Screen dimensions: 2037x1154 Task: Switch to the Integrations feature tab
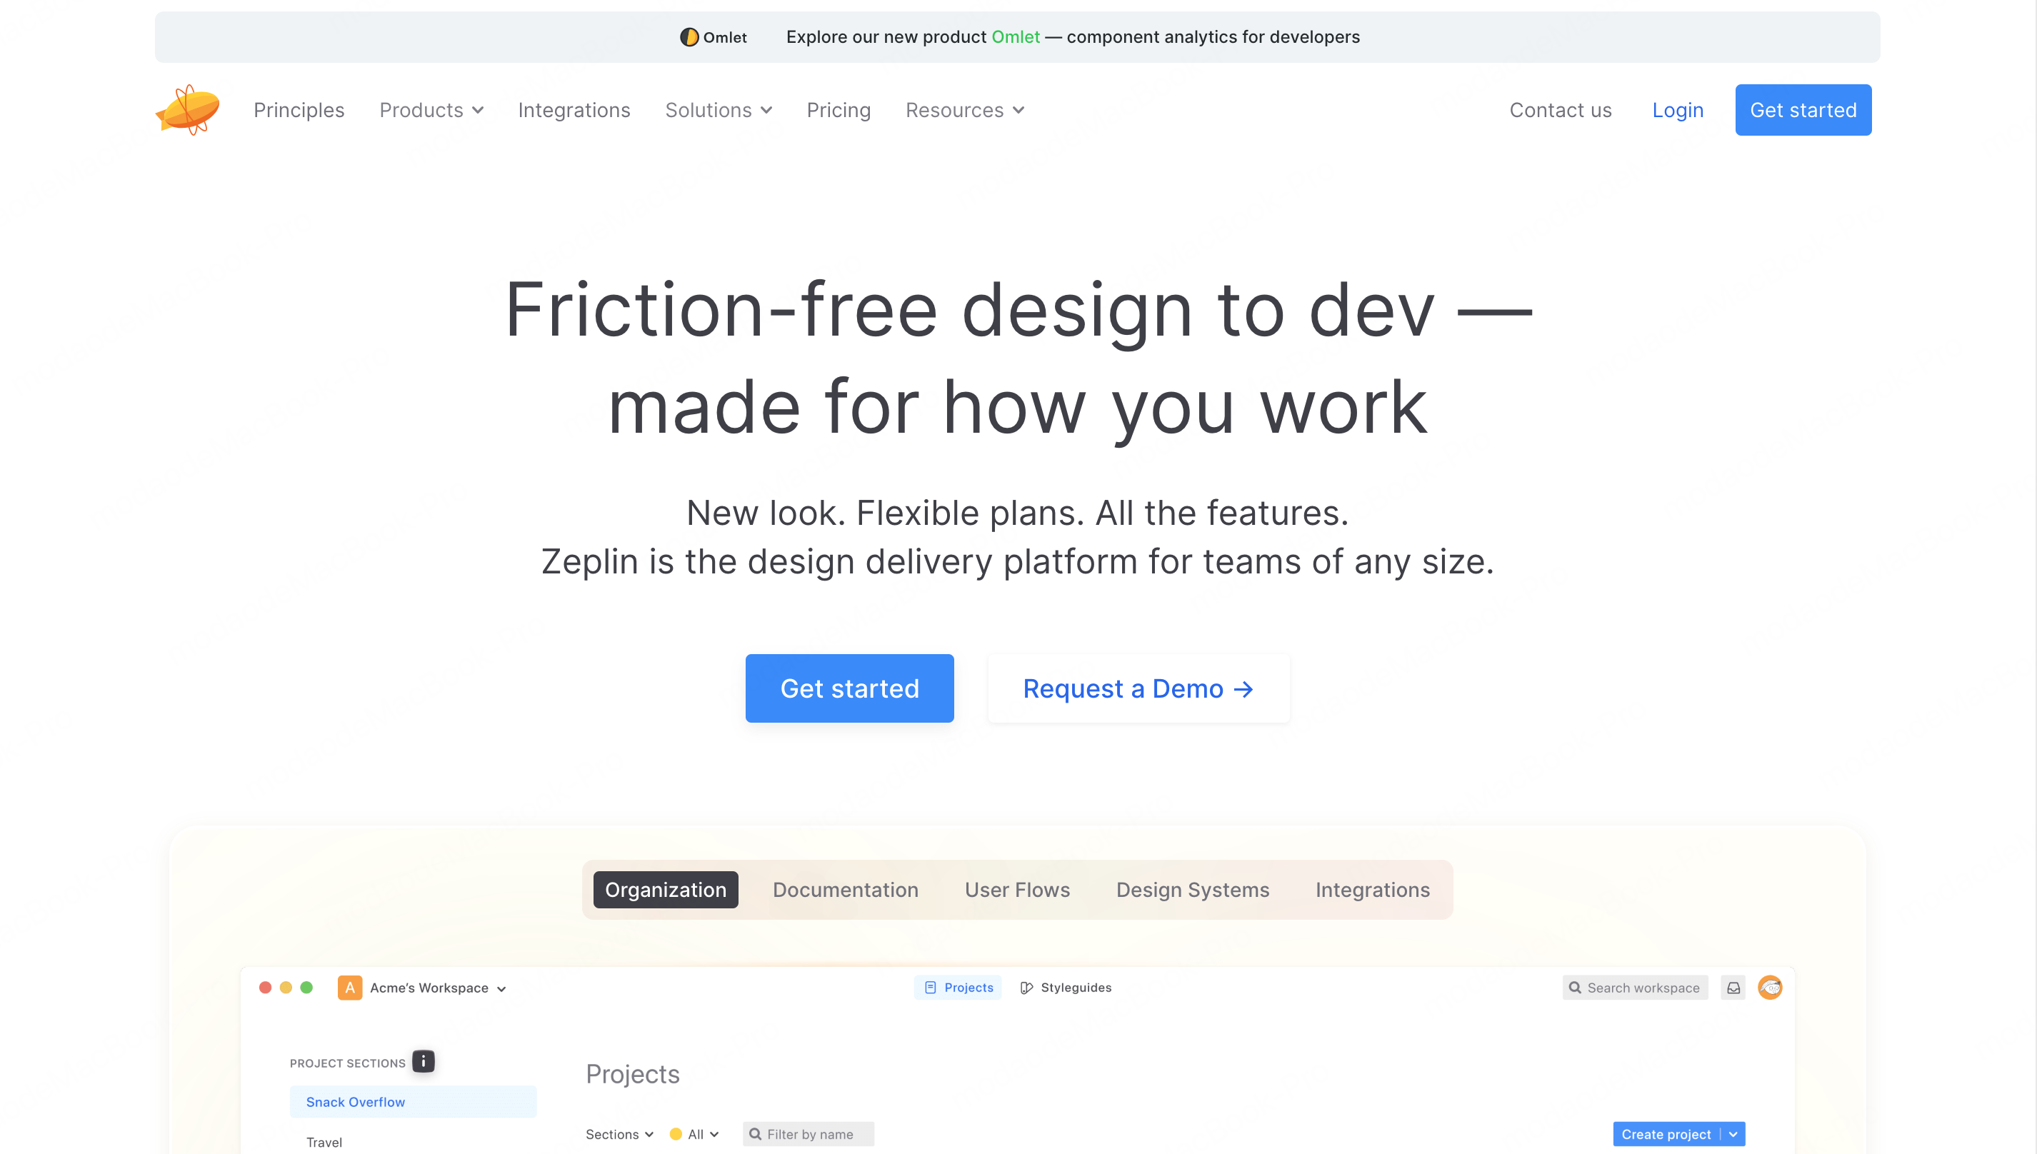tap(1373, 890)
